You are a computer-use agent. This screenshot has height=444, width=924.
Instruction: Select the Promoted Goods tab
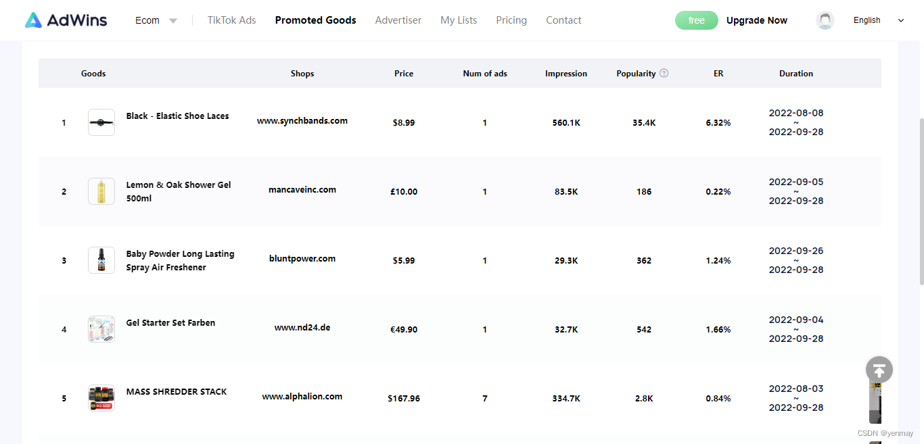pyautogui.click(x=315, y=20)
